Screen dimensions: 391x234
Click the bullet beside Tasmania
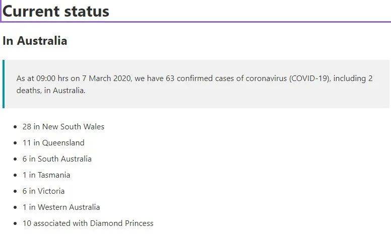coord(16,175)
